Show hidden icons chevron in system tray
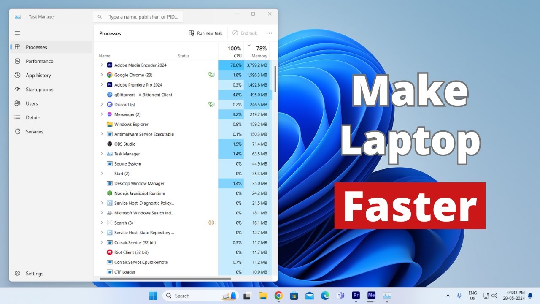The height and width of the screenshot is (304, 540). tap(448, 296)
